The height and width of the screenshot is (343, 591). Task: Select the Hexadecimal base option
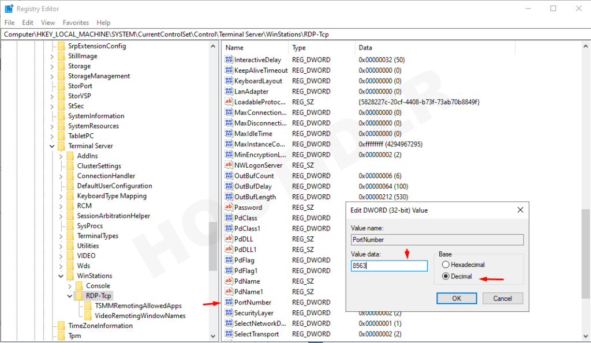(445, 265)
